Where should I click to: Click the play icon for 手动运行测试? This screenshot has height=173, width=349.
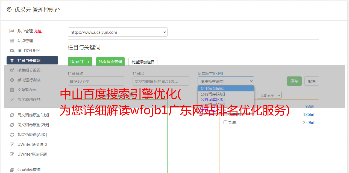coord(12,80)
